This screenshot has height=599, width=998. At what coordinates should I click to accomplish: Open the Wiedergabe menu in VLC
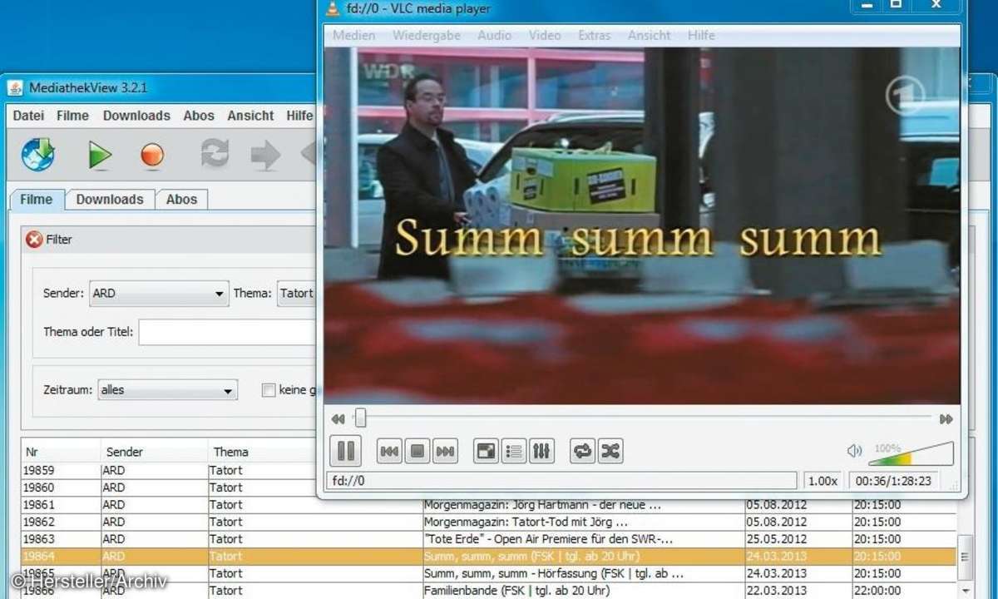[427, 35]
